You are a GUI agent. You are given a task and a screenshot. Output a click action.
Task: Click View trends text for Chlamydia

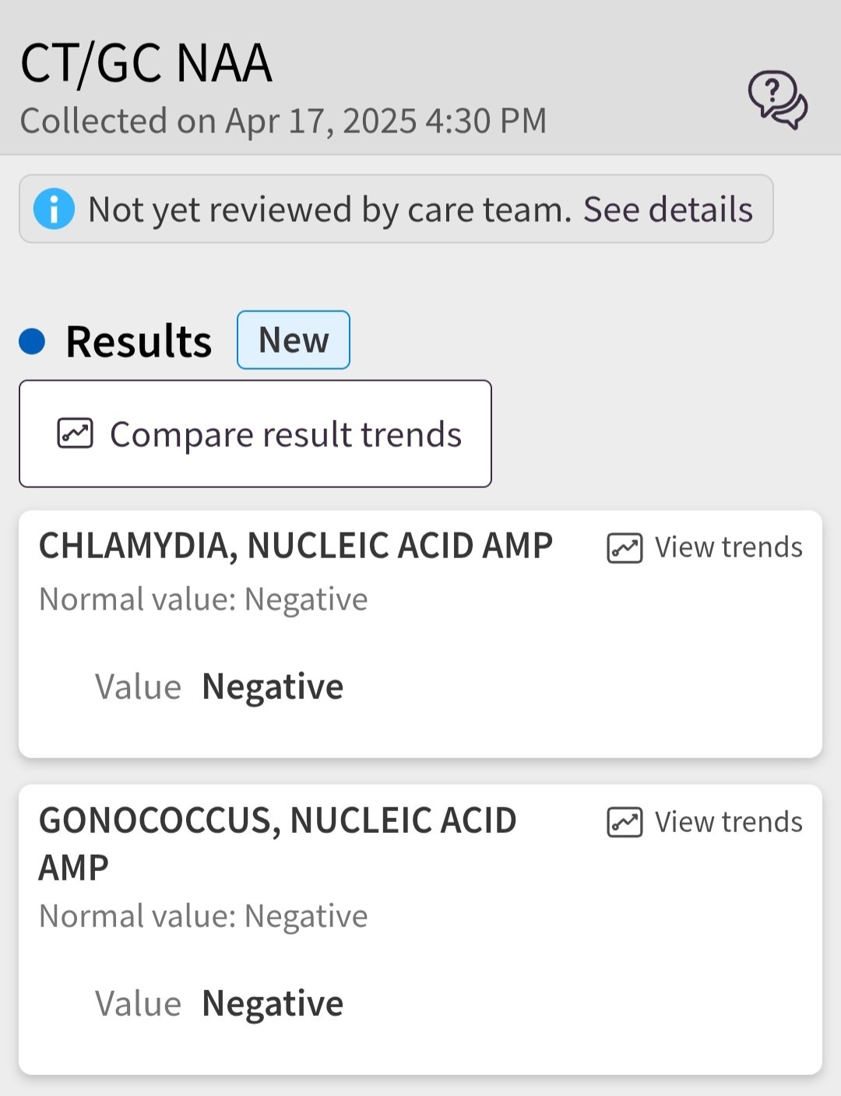(728, 547)
